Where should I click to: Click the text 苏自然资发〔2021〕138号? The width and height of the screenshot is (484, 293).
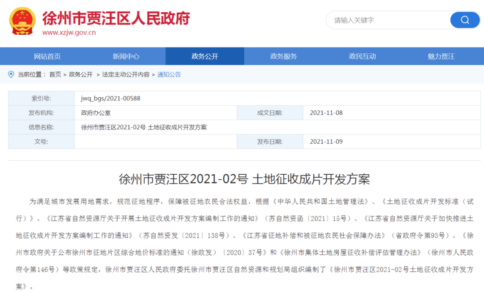click(x=184, y=235)
